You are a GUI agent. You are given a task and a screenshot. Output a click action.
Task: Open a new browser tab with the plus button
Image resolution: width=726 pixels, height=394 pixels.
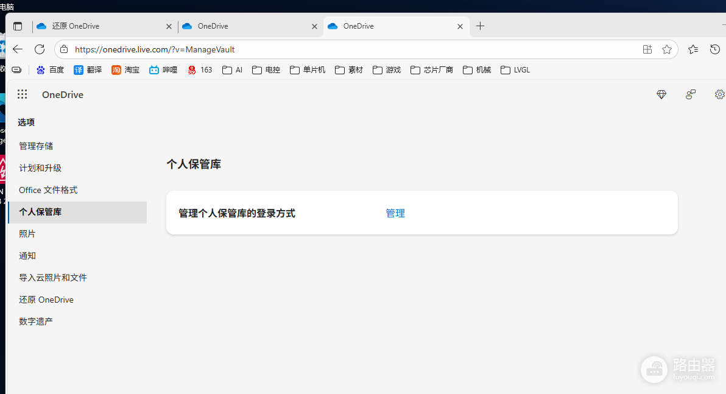click(x=480, y=26)
